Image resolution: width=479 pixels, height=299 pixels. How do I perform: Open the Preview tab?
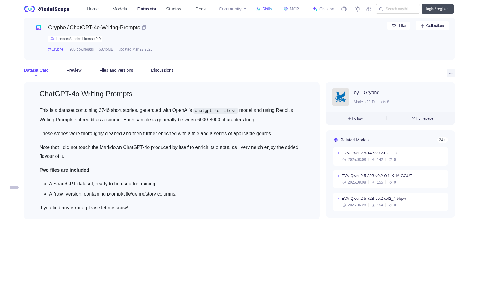(x=74, y=70)
